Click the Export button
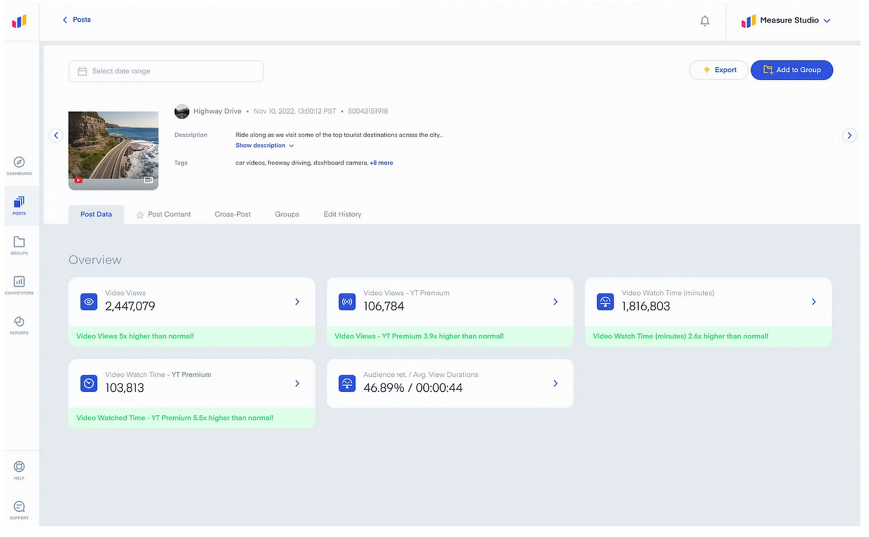This screenshot has width=869, height=537. [719, 70]
